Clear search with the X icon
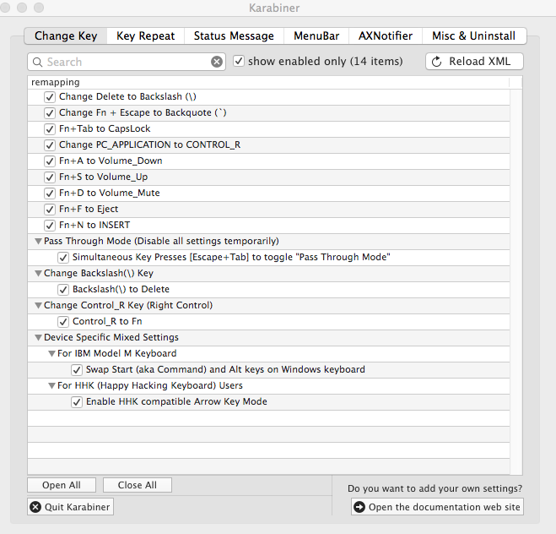This screenshot has width=556, height=534. 217,62
